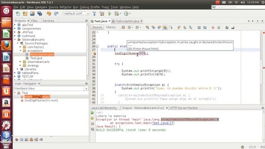Image resolution: width=265 pixels, height=149 pixels.
Task: Click the Stop Macro Recording icon
Action: click(219, 28)
